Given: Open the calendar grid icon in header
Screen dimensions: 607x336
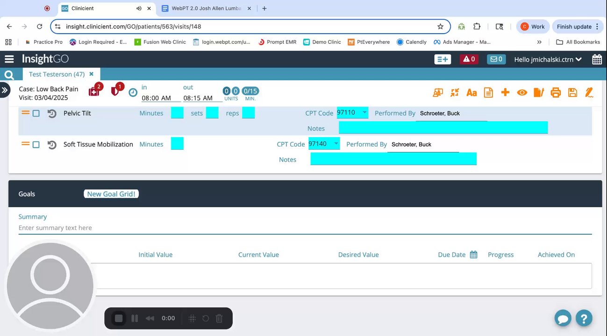Looking at the screenshot, I should (597, 59).
